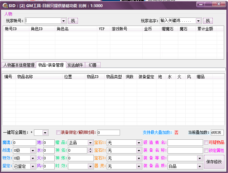The width and height of the screenshot is (228, 173).
Task: Click the 神佑 spinner up arrow
Action: (x=90, y=149)
